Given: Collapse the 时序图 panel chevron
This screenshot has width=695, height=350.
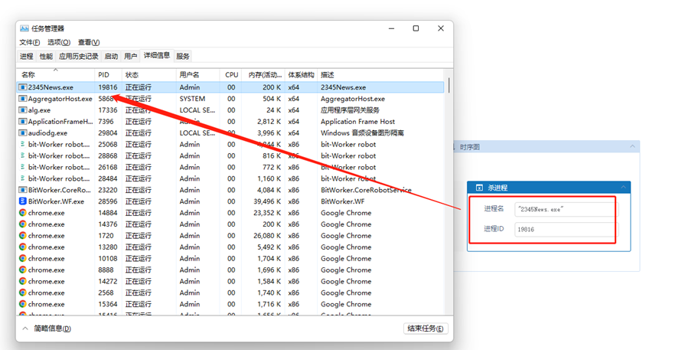Looking at the screenshot, I should point(632,147).
